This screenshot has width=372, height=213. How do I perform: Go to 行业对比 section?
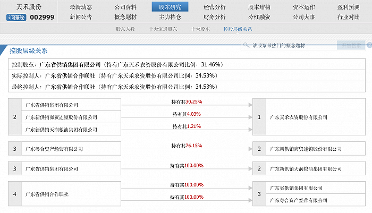[x=348, y=17]
